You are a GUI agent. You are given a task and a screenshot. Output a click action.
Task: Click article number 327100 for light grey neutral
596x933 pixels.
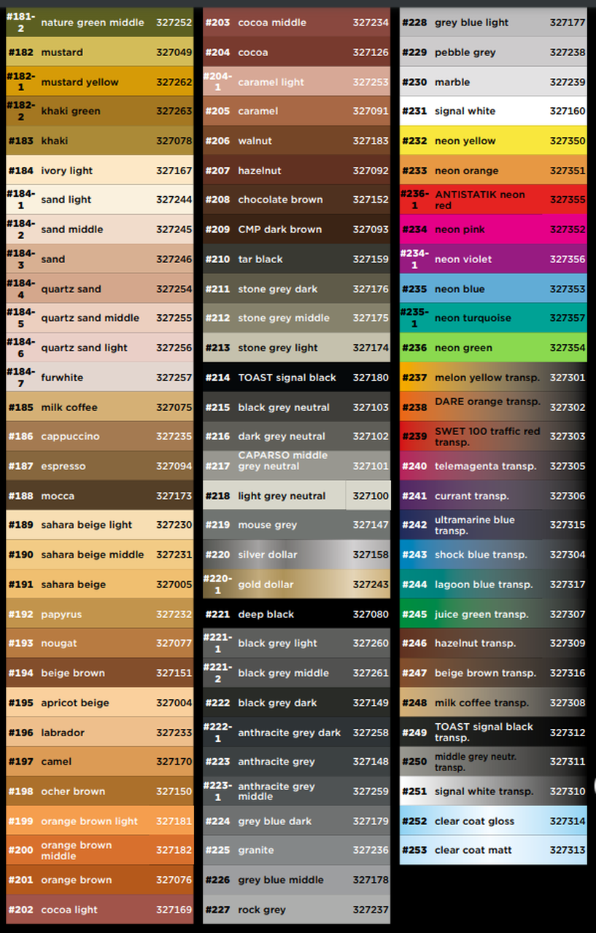tap(371, 496)
